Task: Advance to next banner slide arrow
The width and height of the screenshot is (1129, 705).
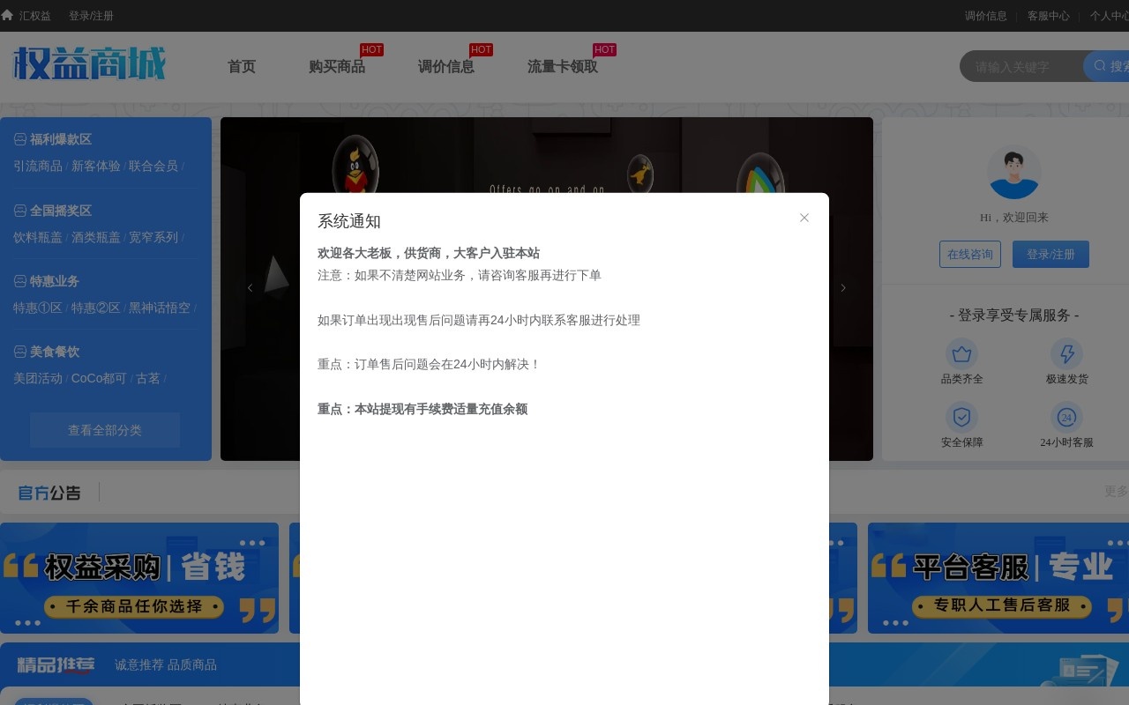Action: tap(843, 288)
